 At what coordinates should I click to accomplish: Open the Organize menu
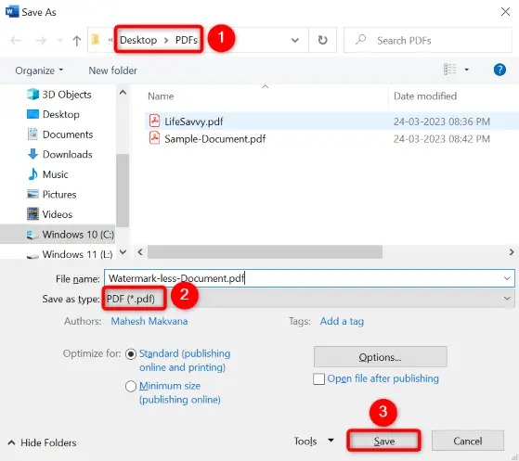[39, 70]
